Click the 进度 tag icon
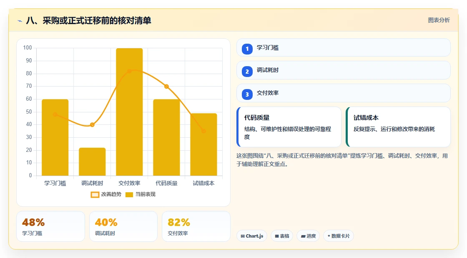 coord(303,236)
